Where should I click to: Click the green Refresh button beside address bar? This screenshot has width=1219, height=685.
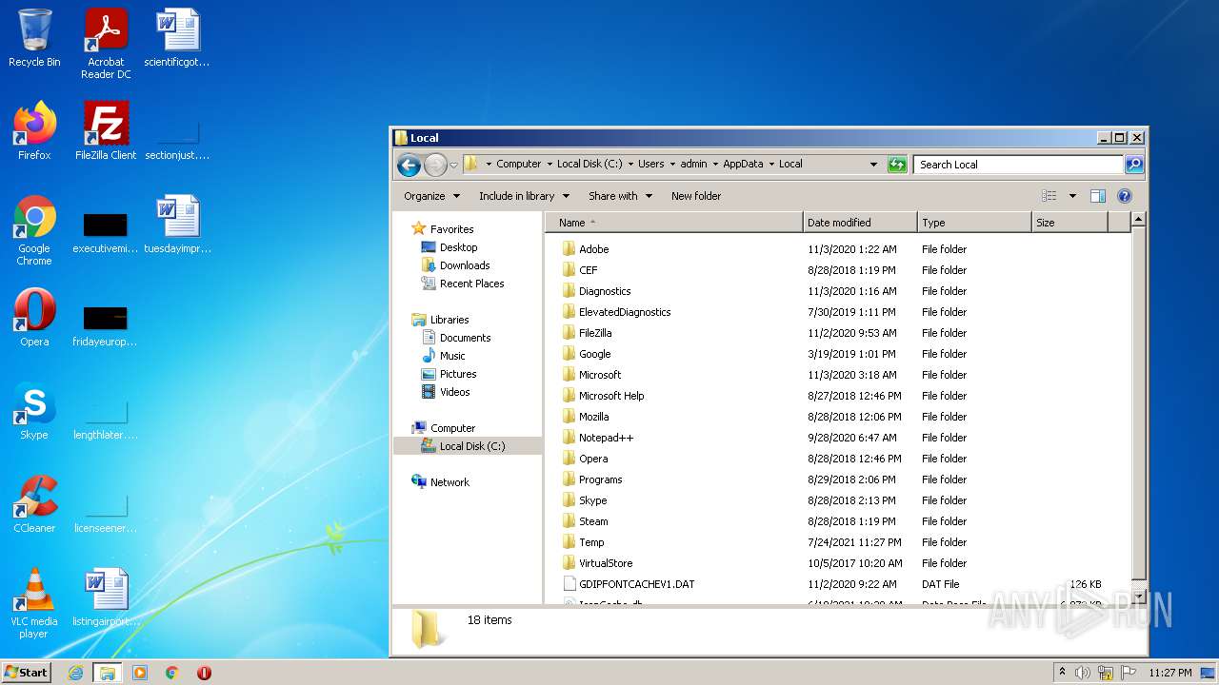897,165
